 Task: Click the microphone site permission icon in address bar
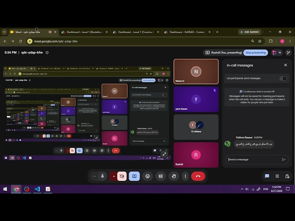[29, 41]
